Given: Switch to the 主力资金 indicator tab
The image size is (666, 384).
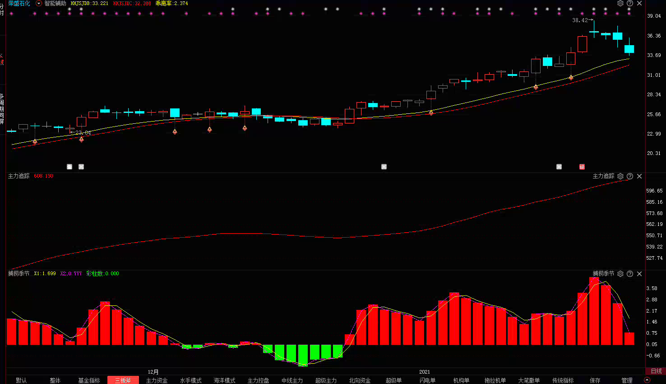Looking at the screenshot, I should pyautogui.click(x=157, y=380).
